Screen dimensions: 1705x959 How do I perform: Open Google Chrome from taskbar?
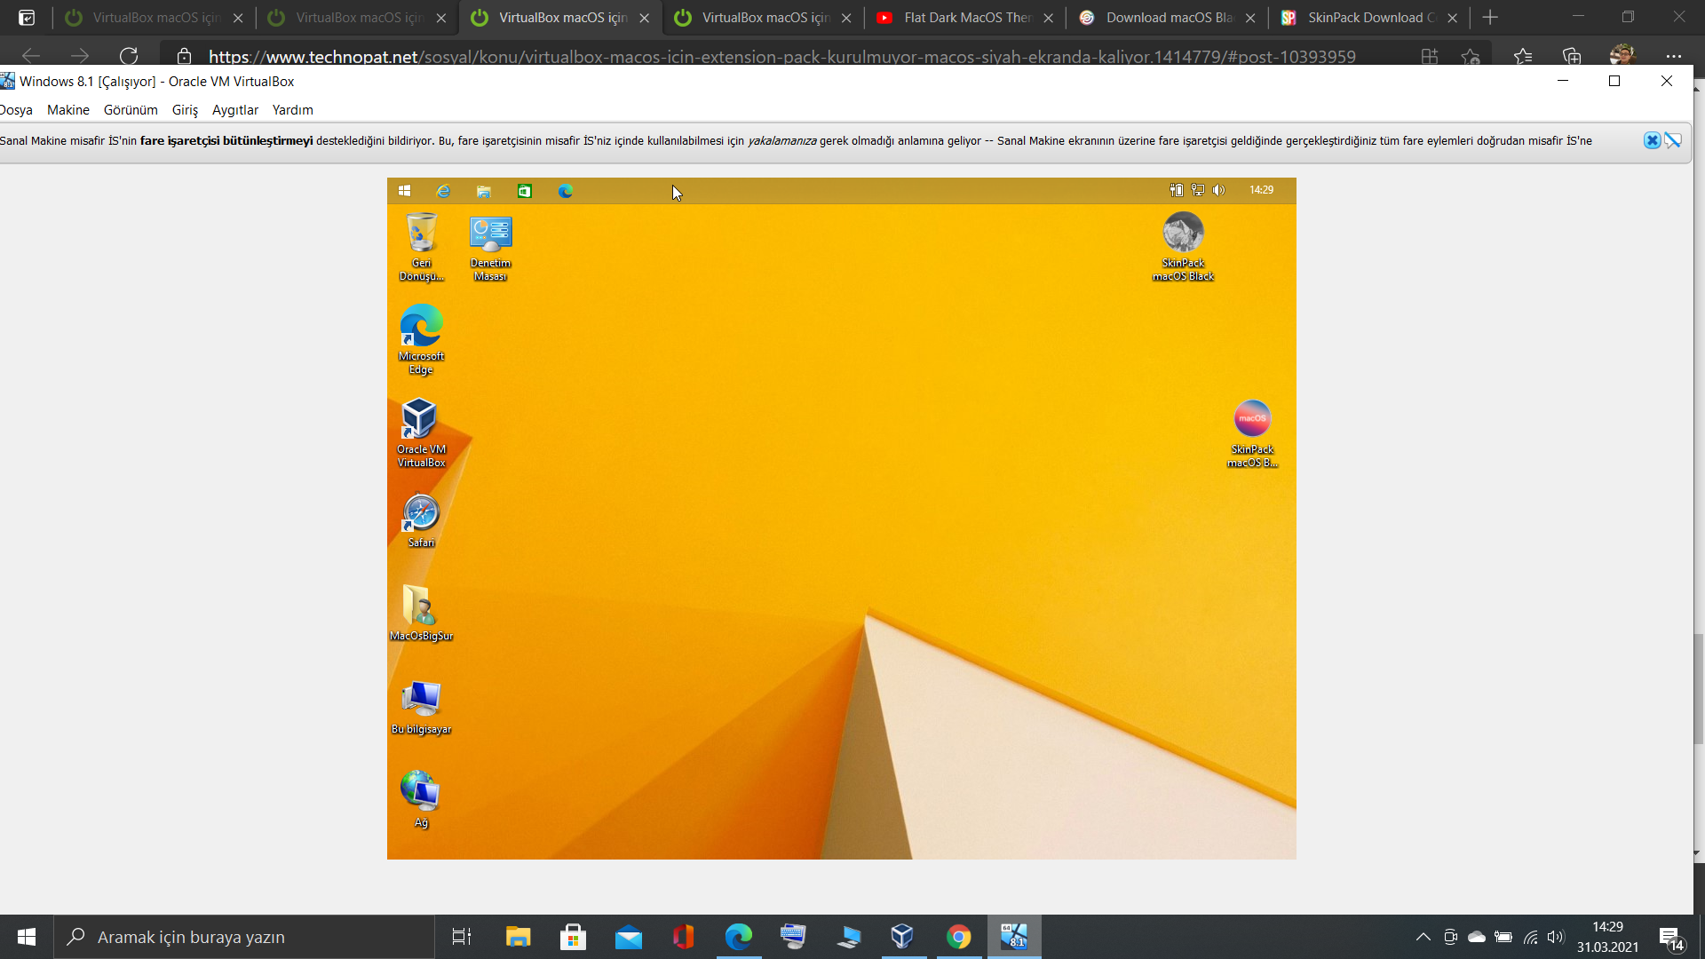[958, 937]
